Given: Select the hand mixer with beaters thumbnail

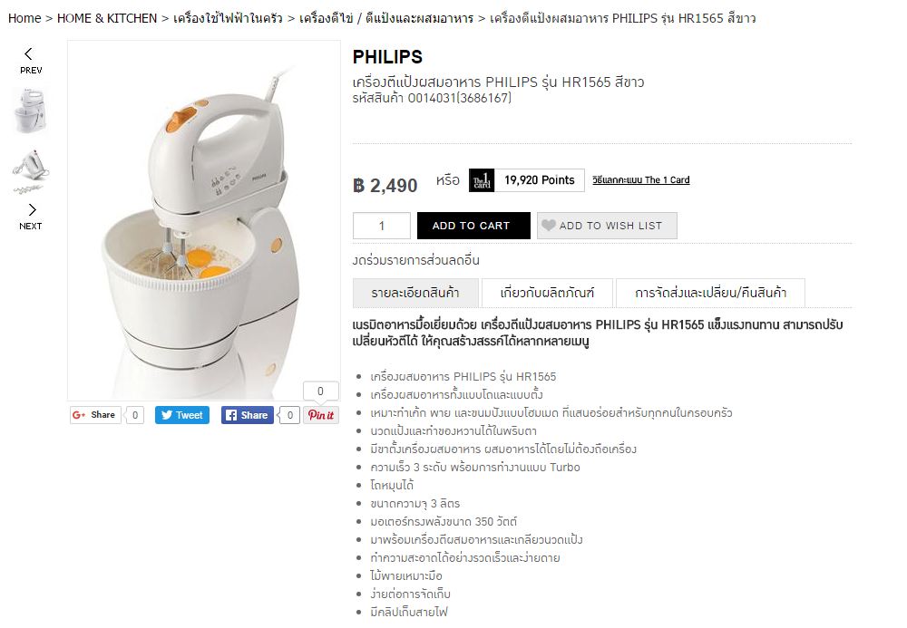Looking at the screenshot, I should tap(30, 171).
